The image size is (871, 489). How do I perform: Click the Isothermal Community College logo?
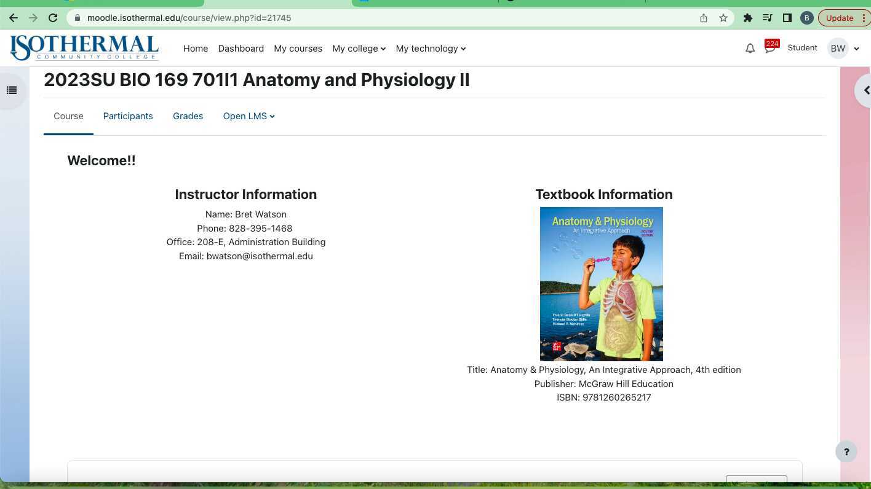pos(84,48)
